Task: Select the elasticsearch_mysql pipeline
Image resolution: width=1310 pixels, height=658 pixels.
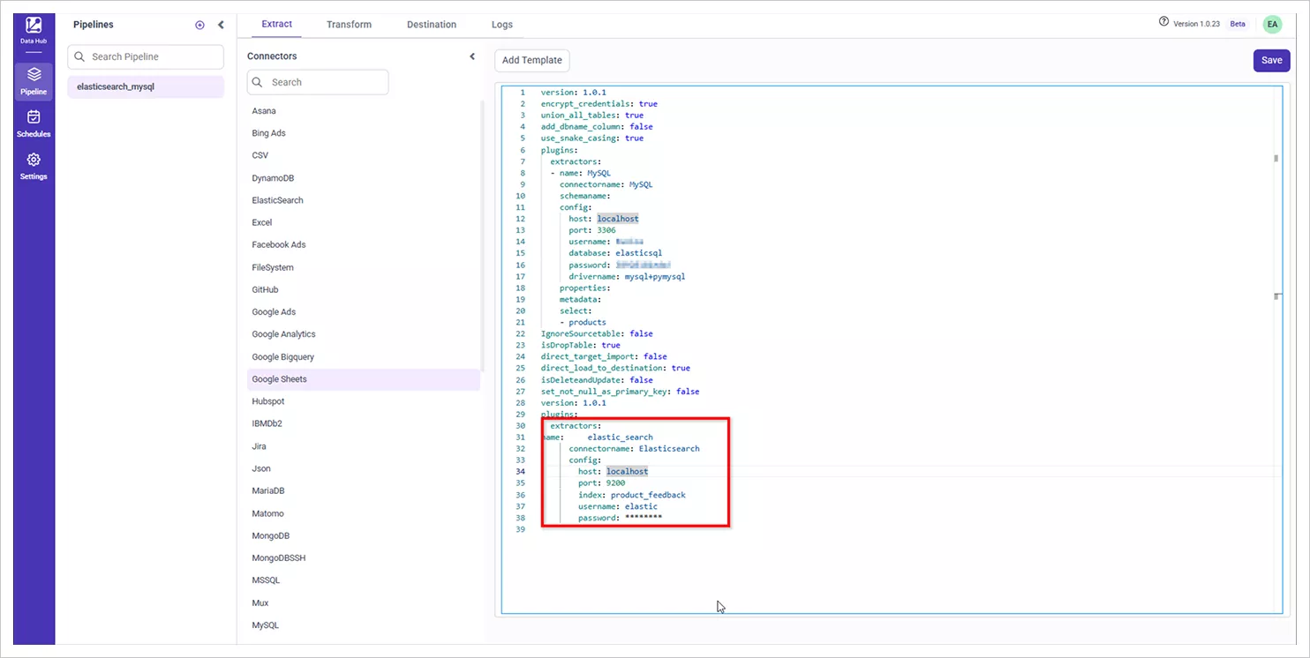Action: click(146, 86)
